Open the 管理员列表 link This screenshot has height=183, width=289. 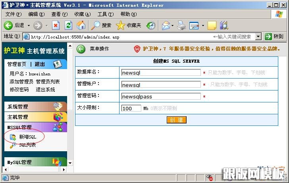pyautogui.click(x=48, y=82)
